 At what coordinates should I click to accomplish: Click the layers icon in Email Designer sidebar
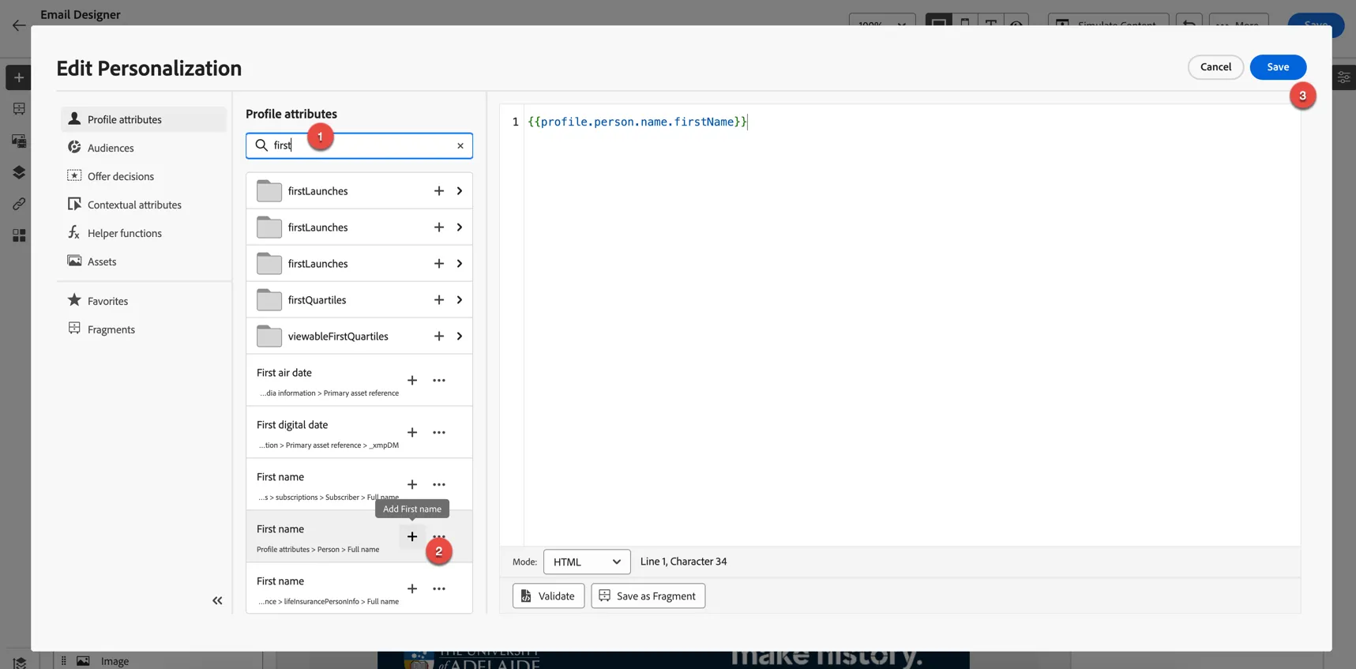pyautogui.click(x=19, y=172)
